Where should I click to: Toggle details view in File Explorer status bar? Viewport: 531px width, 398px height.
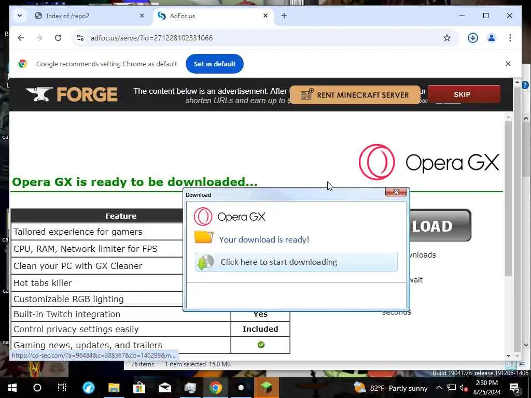(511, 364)
